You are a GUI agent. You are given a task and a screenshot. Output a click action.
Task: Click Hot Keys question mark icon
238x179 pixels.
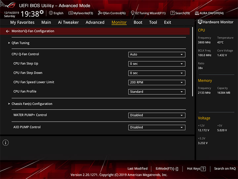click(203, 169)
